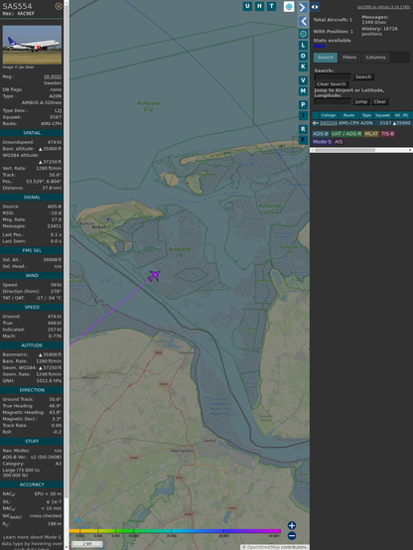Click the Borkum airport marker on map
413x550 pixels.
pyautogui.click(x=108, y=219)
